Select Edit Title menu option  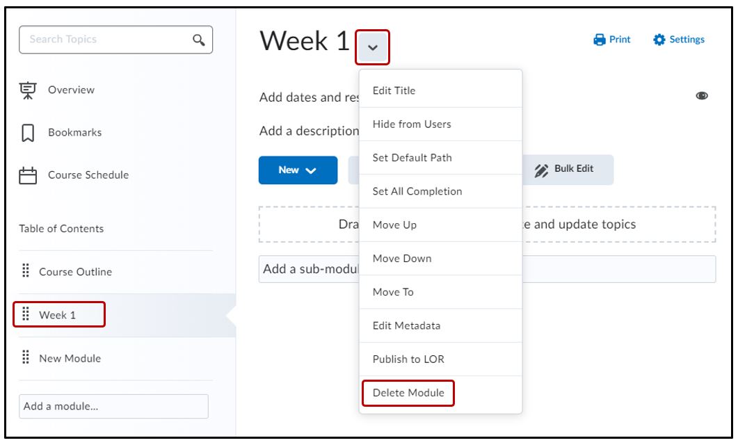click(x=394, y=90)
